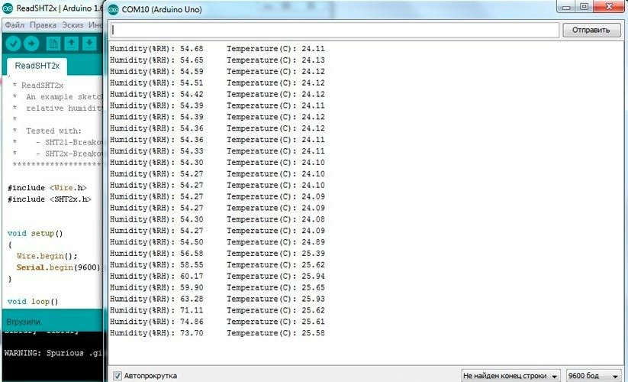Open the line ending dropdown
The width and height of the screenshot is (628, 382).
coord(510,376)
